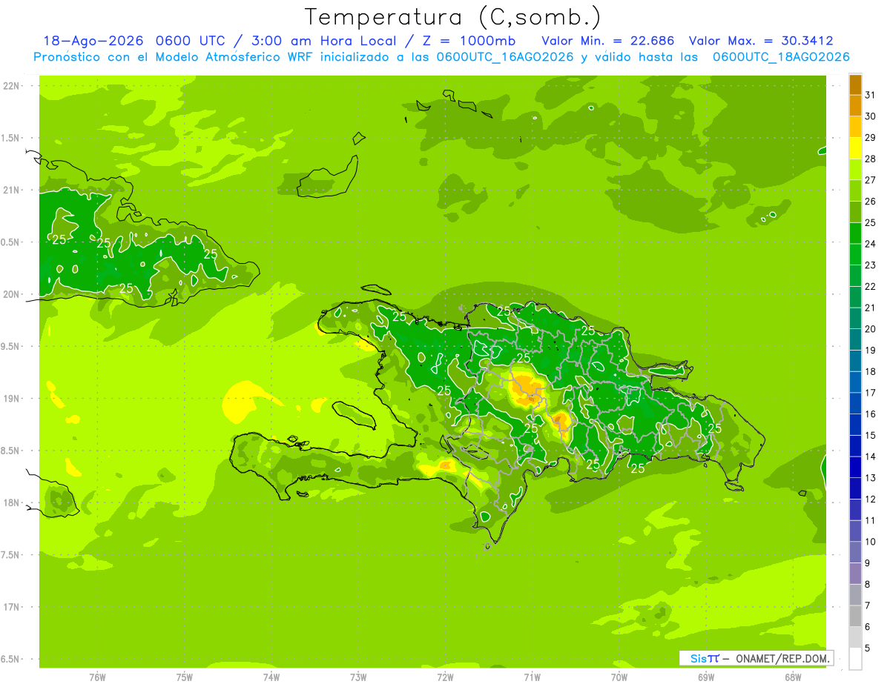
Task: Click the "74W" longitude label
Action: [x=271, y=677]
